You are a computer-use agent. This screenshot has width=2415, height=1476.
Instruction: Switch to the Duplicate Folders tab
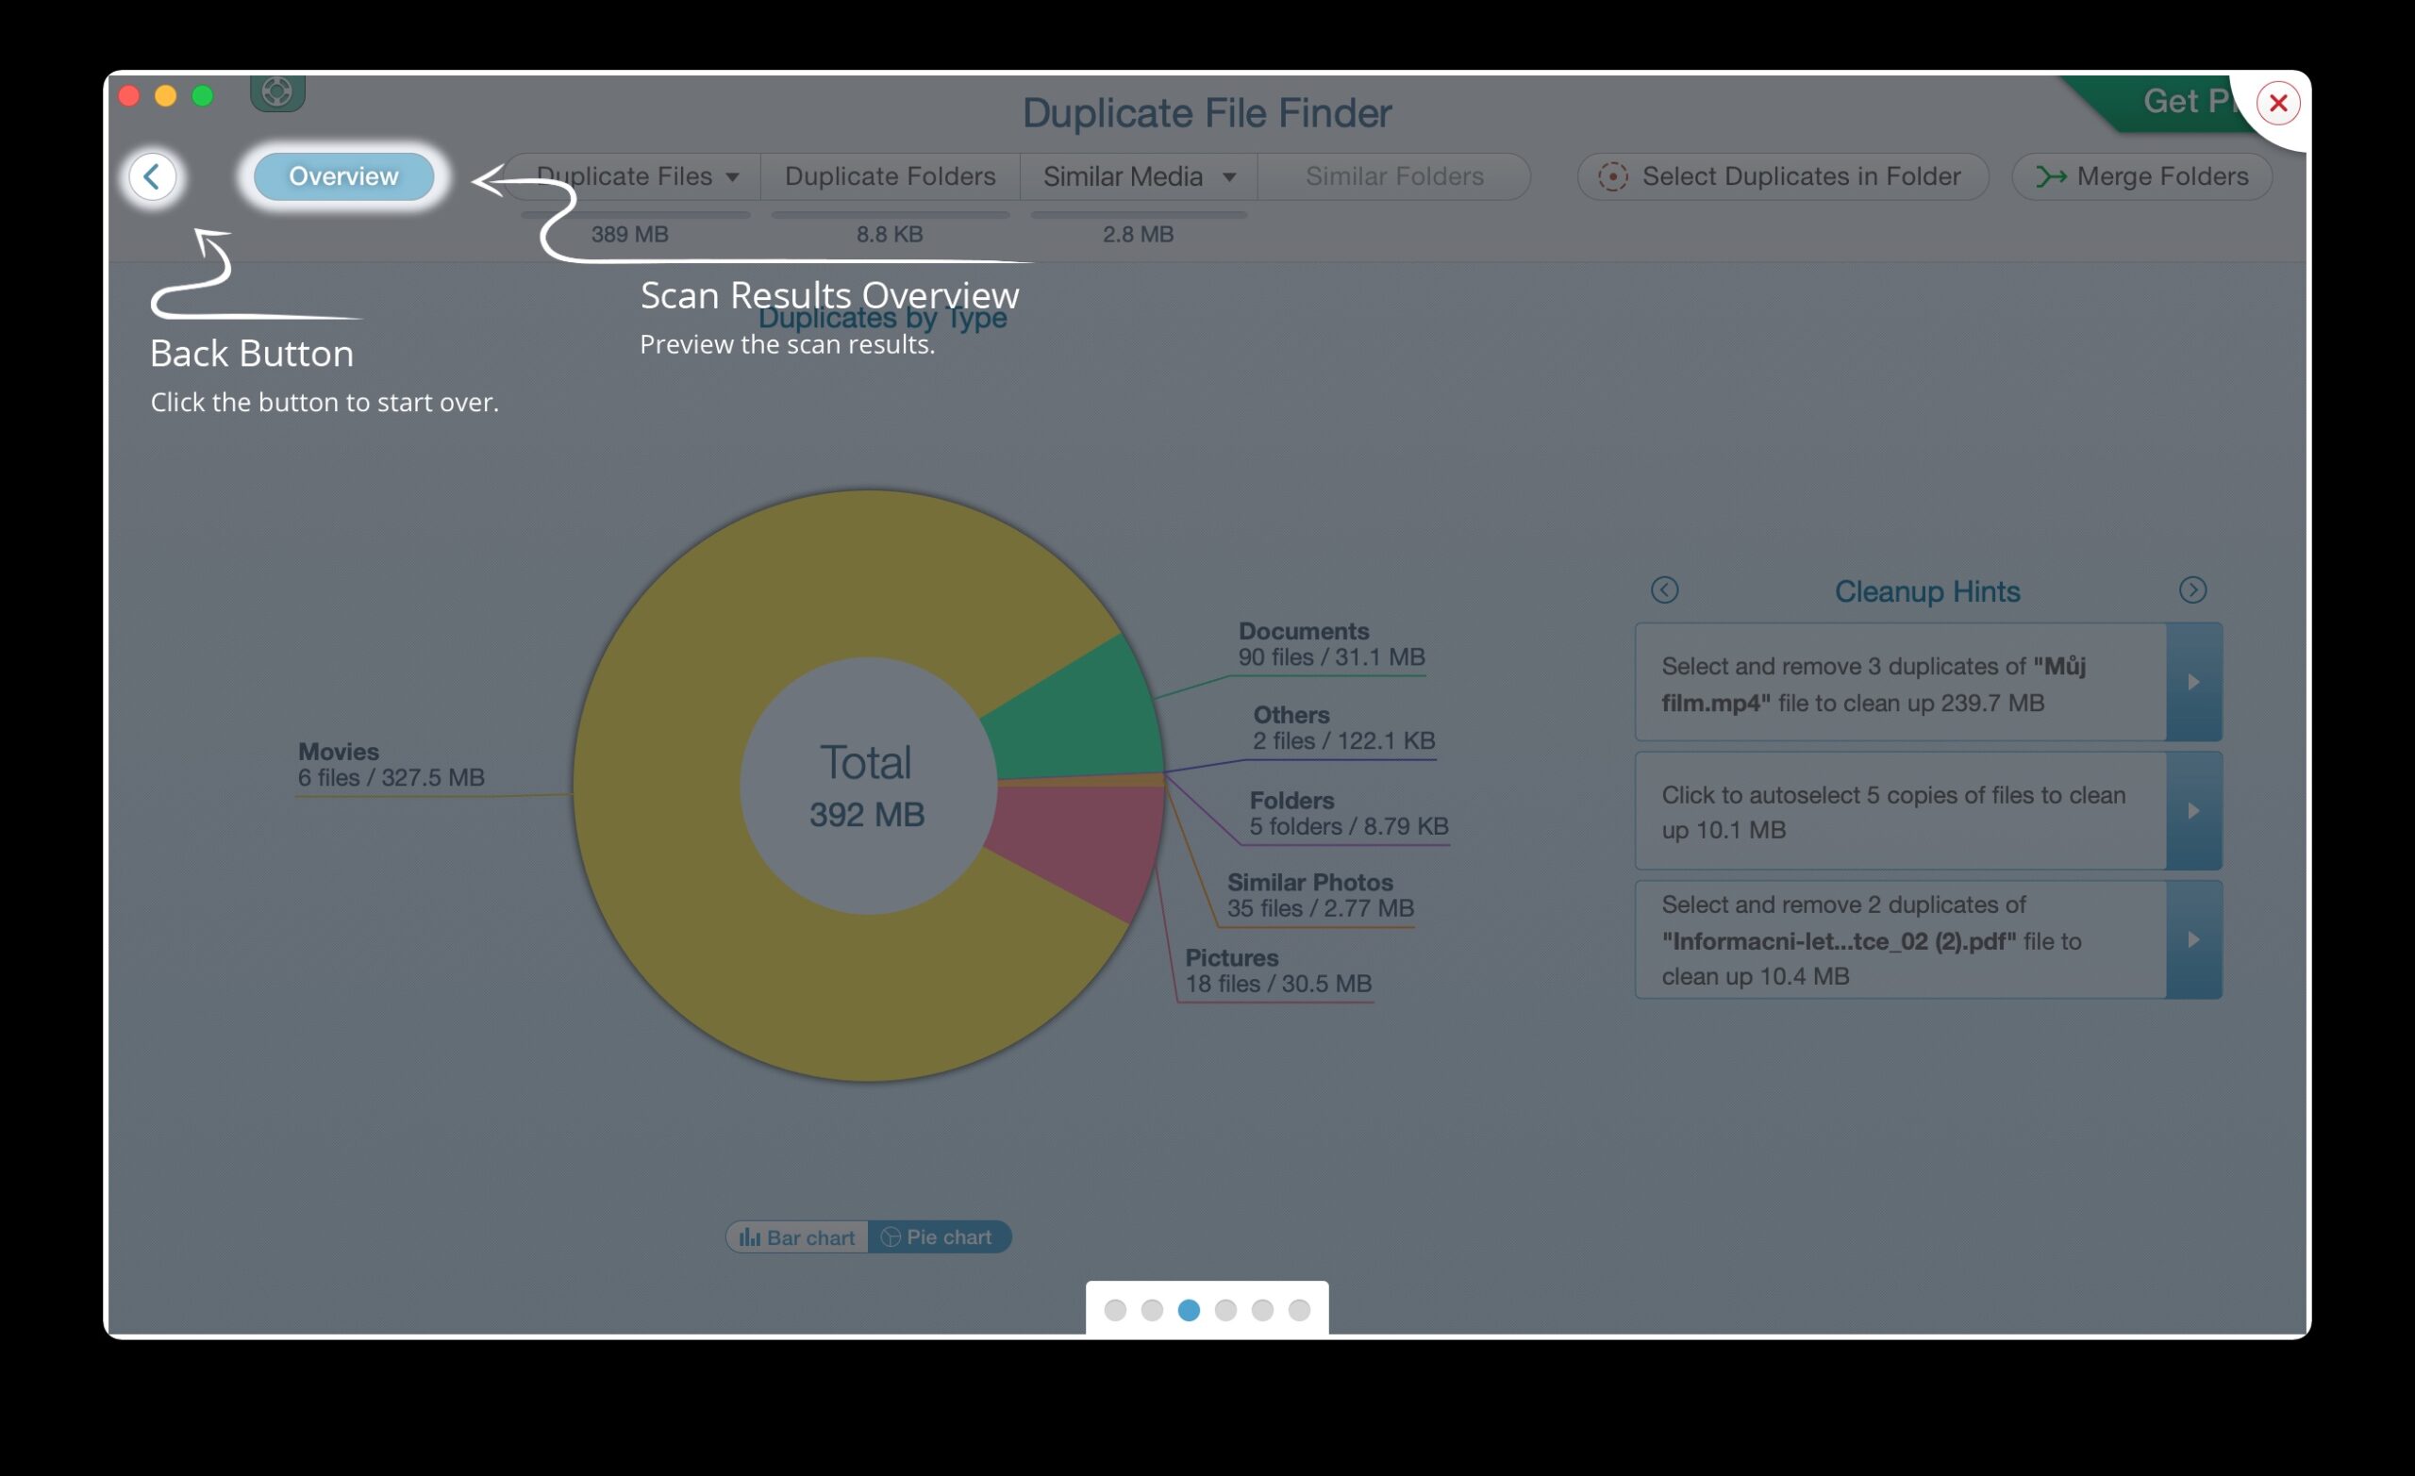click(889, 176)
